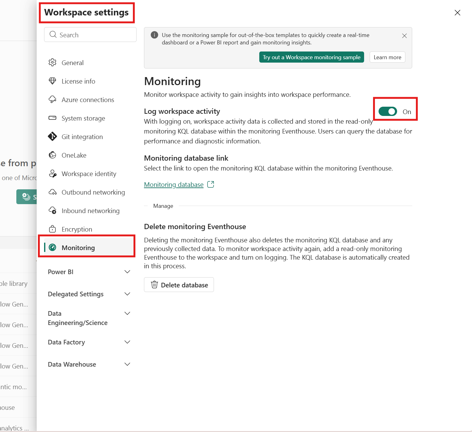The width and height of the screenshot is (472, 432).
Task: Turn off Log workspace activity
Action: pyautogui.click(x=388, y=112)
